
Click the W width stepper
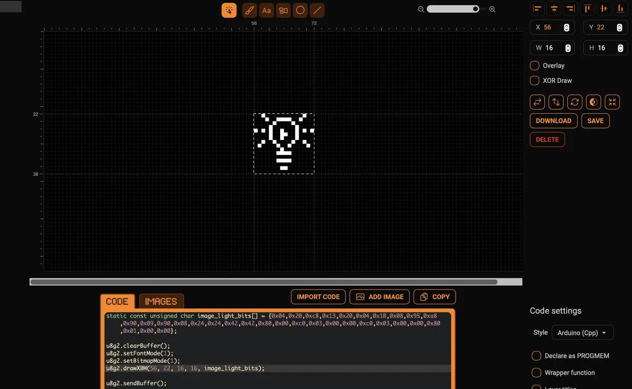[568, 48]
